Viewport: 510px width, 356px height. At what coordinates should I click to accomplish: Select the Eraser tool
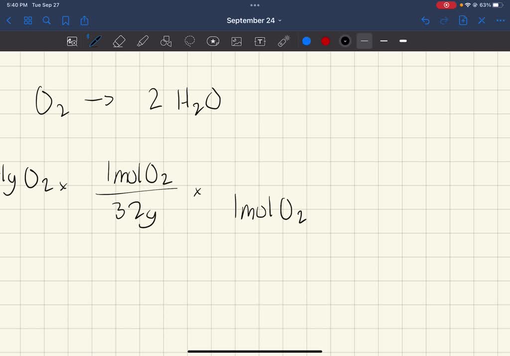coord(119,41)
